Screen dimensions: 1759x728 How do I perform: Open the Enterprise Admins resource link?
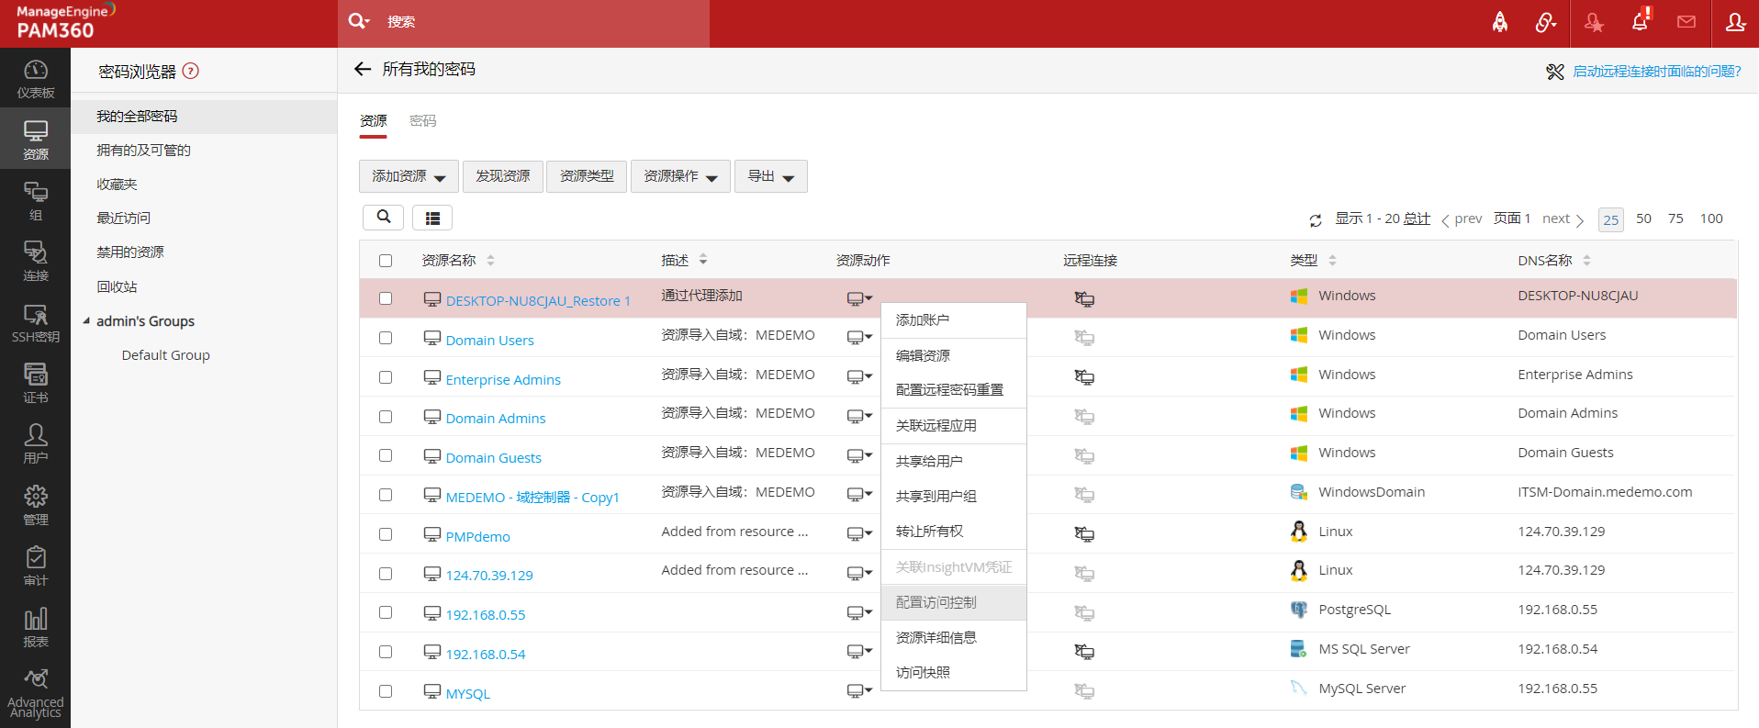pos(503,380)
